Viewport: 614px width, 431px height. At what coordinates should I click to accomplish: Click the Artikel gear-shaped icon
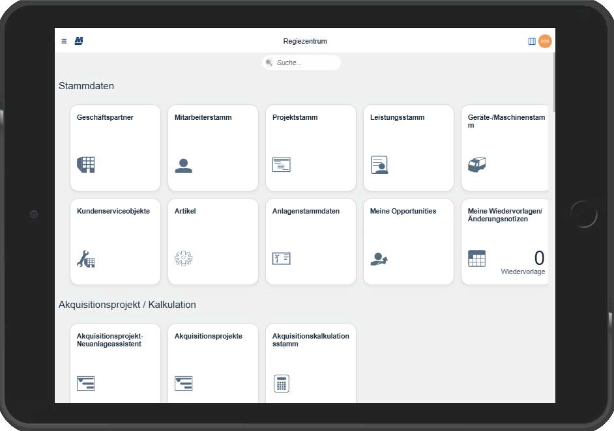pyautogui.click(x=183, y=258)
